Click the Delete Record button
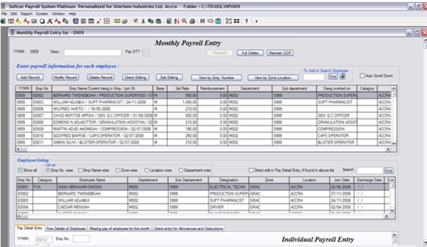The width and height of the screenshot is (427, 247). tap(100, 77)
